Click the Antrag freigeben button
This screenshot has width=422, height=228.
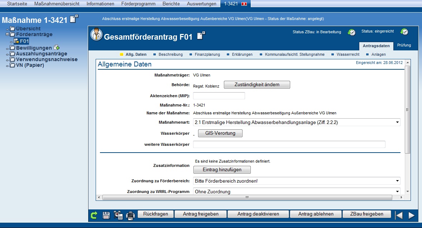tap(201, 214)
